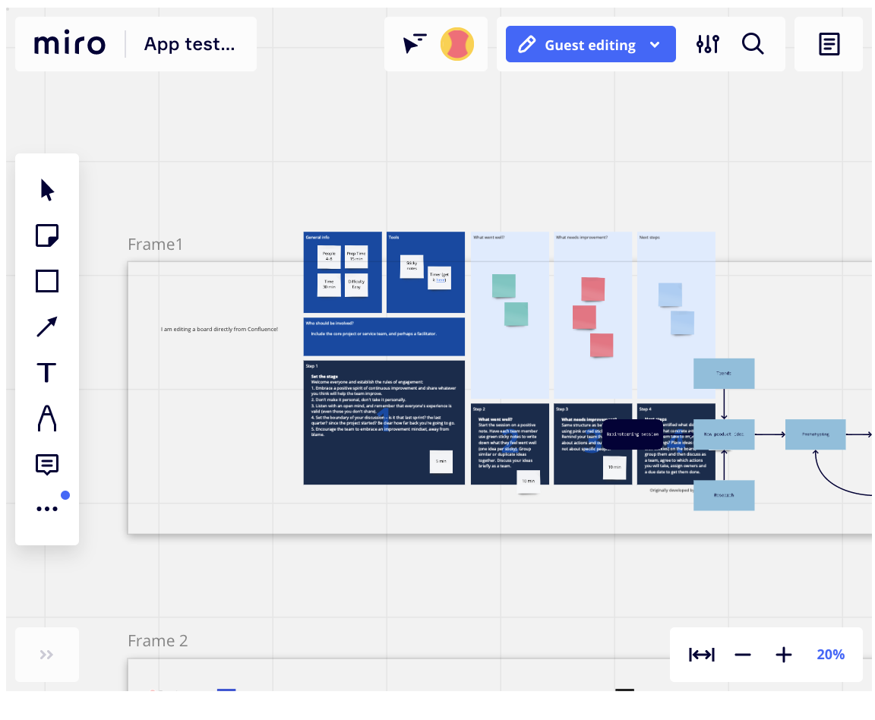Choose the Shape rectangle tool

(47, 281)
